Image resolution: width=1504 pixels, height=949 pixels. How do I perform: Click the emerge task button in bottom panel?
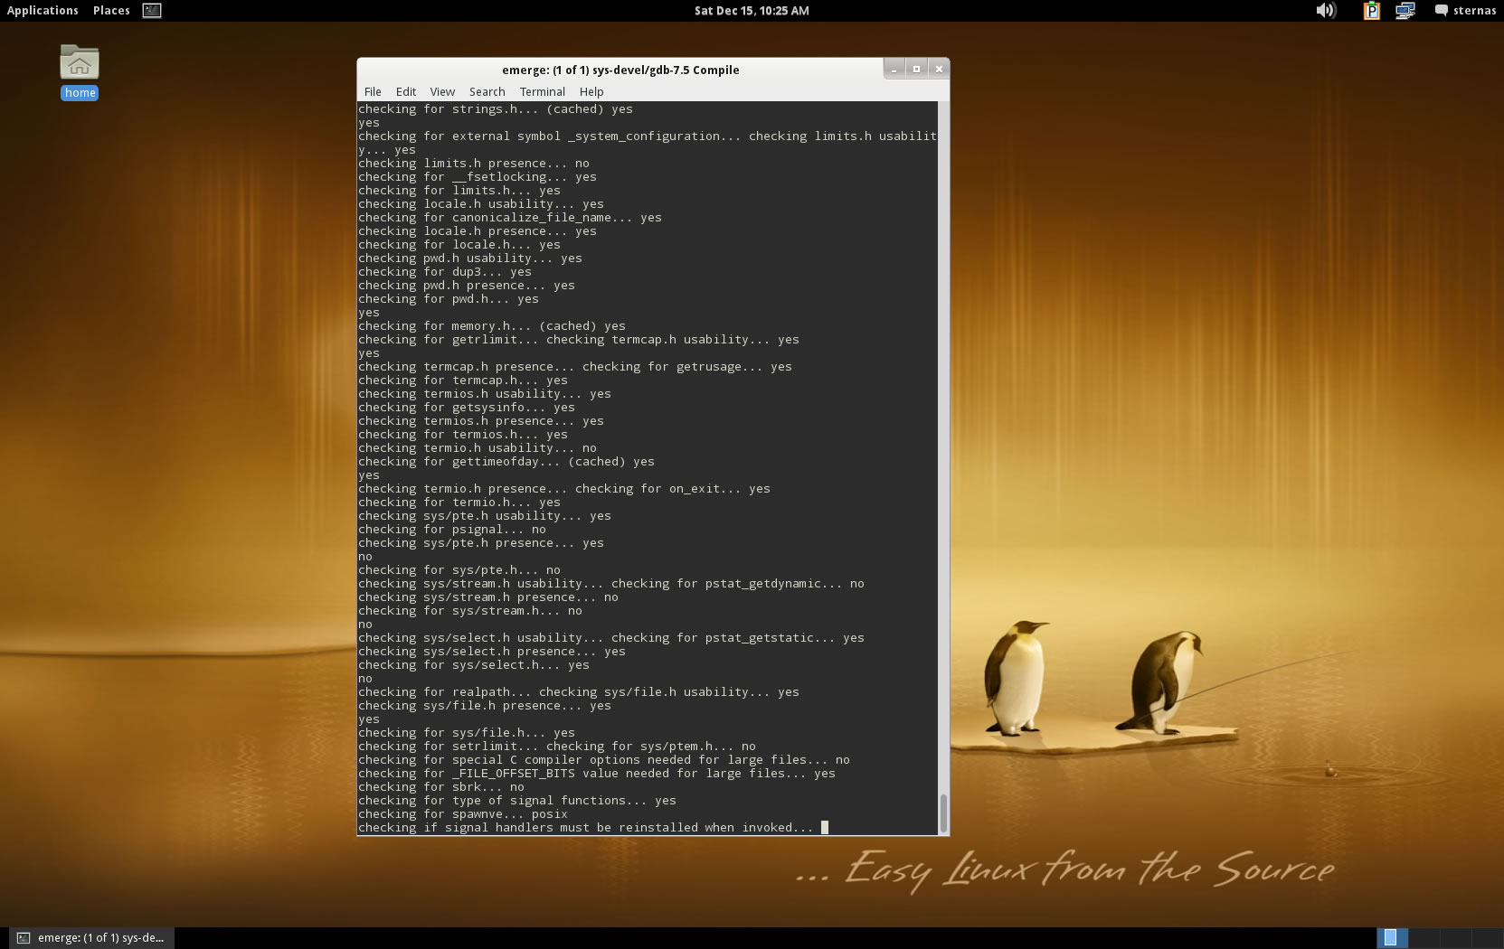tap(91, 937)
